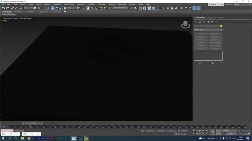The width and height of the screenshot is (252, 141).
Task: Open the Customize menu
Action: click(102, 4)
